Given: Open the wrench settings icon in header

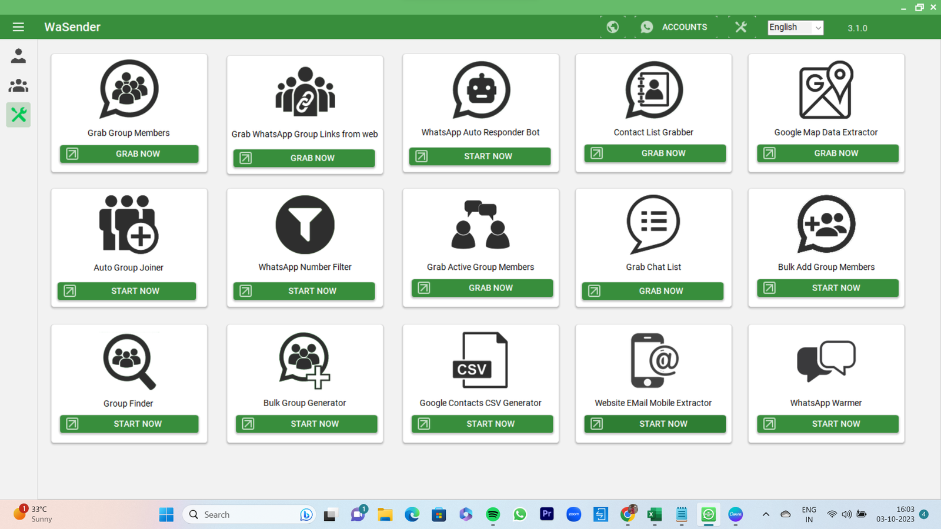Looking at the screenshot, I should 740,27.
